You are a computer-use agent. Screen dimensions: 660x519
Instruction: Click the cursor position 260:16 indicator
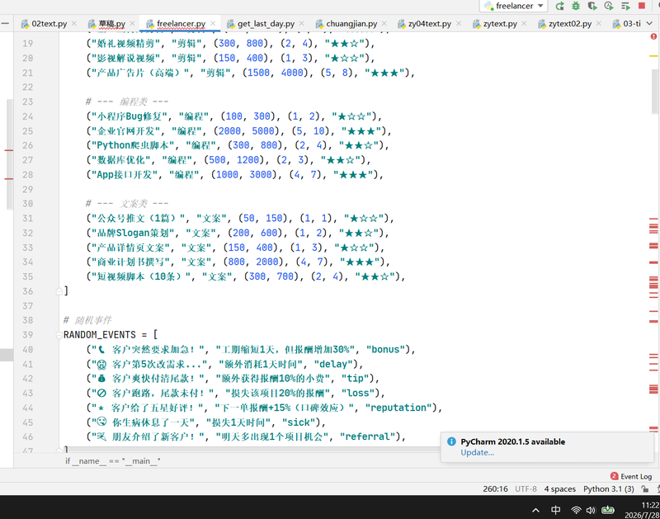[495, 489]
